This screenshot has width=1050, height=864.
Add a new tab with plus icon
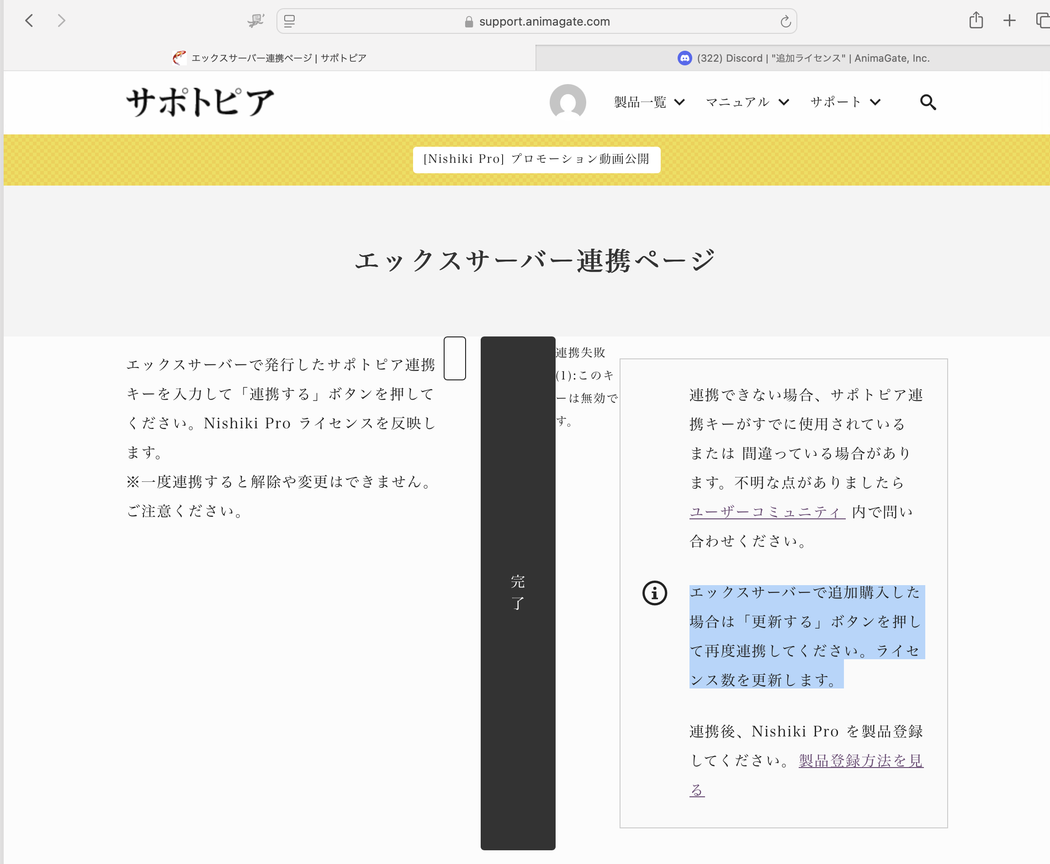click(1009, 21)
